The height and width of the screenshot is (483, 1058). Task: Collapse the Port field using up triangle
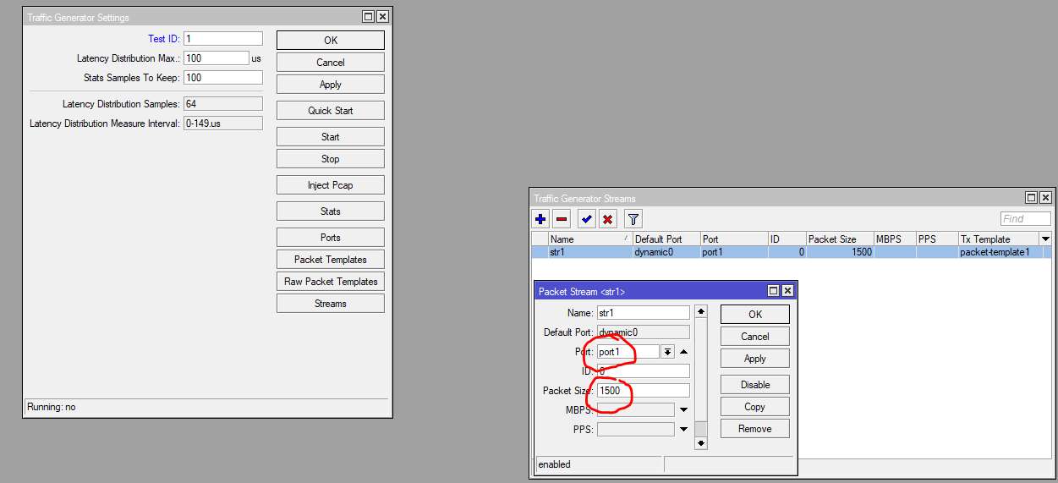click(683, 352)
